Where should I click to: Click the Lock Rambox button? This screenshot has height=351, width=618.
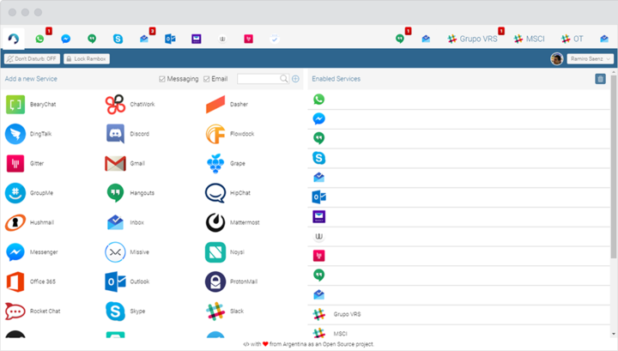point(87,58)
